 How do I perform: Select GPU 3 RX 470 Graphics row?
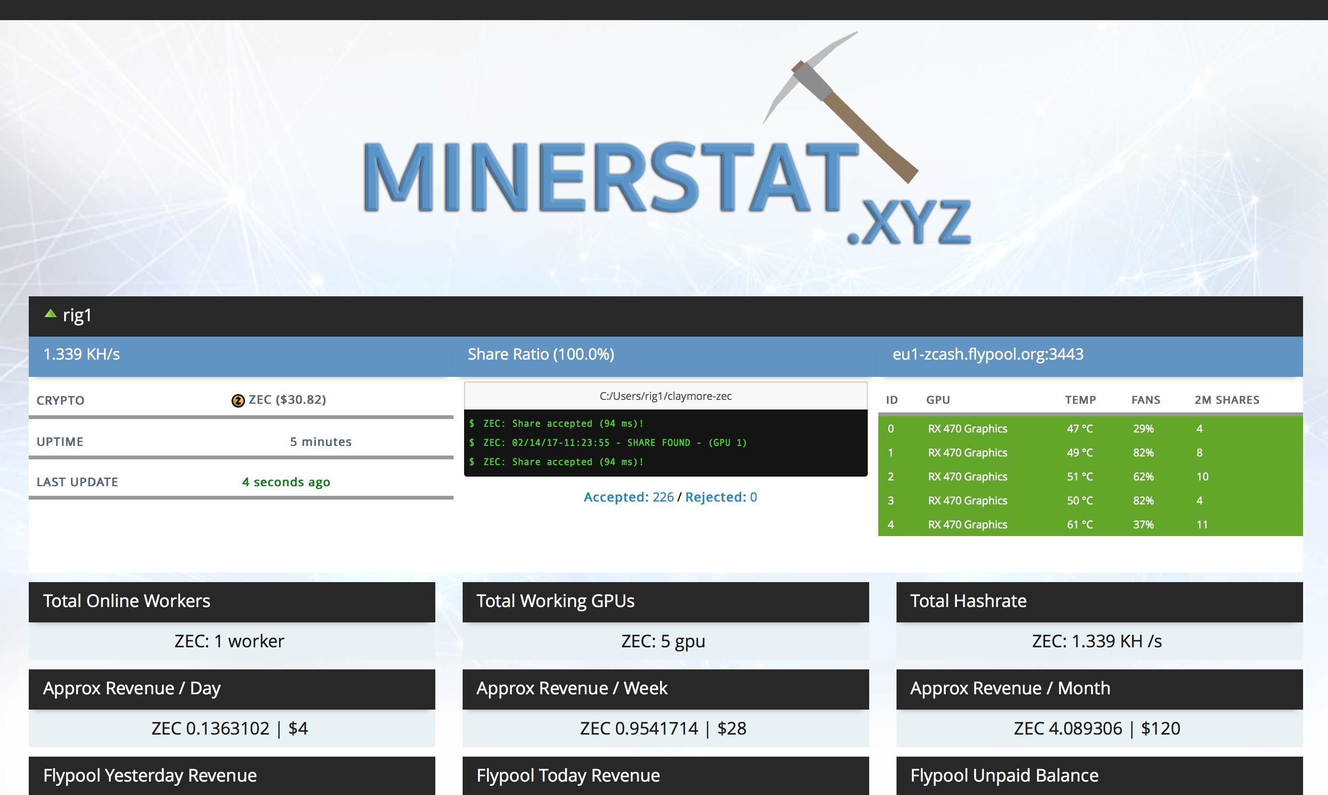[x=1090, y=501]
